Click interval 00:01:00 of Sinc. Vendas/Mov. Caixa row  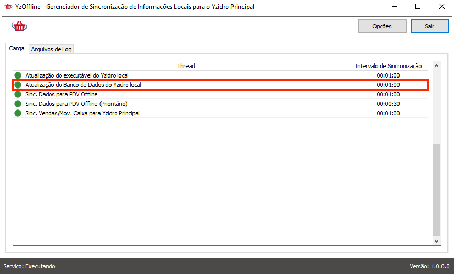coord(388,113)
